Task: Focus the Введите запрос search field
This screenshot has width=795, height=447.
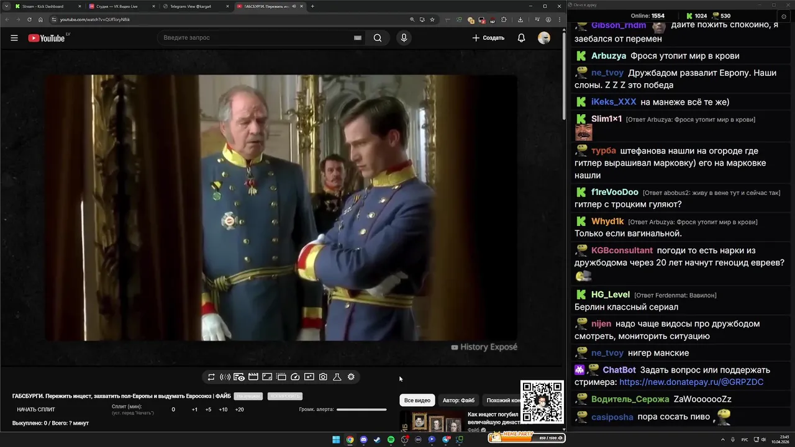Action: (x=262, y=38)
